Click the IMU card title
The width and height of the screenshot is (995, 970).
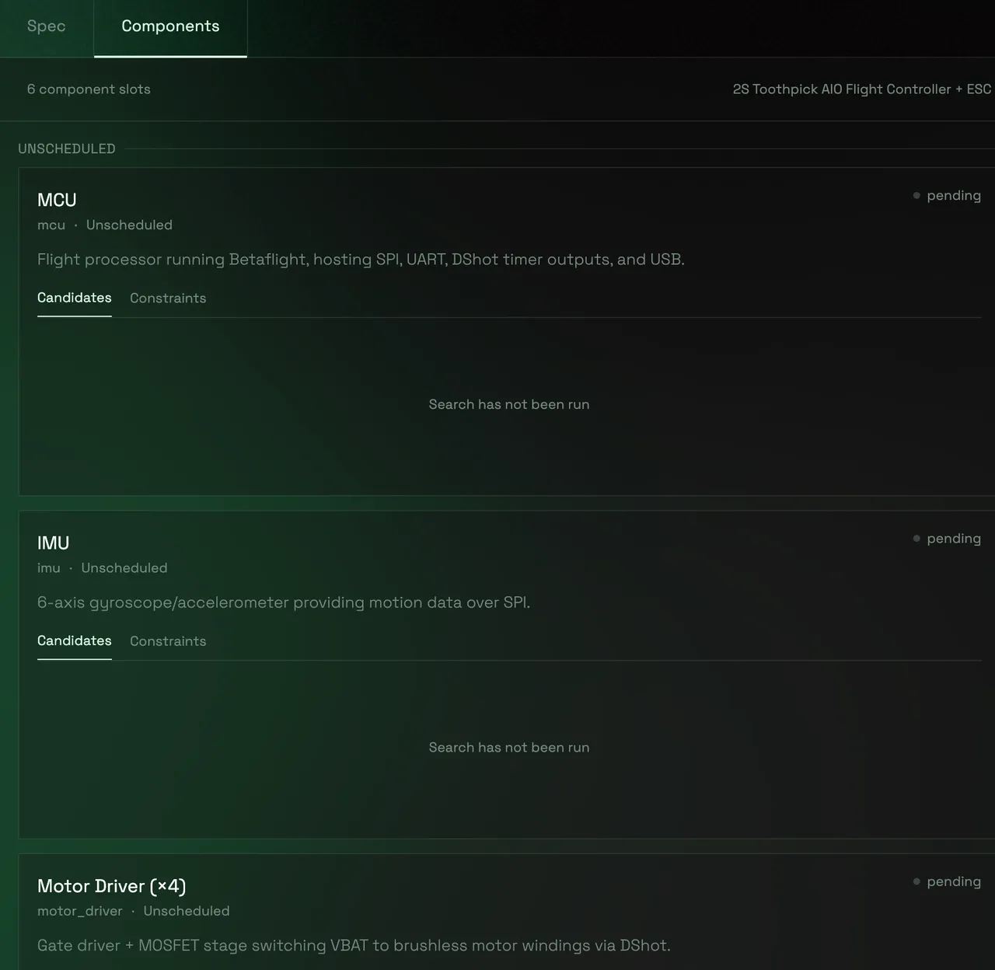coord(54,543)
